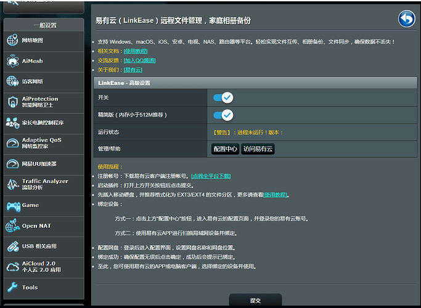Open the USB 相关应用 icon
Screen dimensions: 421x308
point(13,246)
